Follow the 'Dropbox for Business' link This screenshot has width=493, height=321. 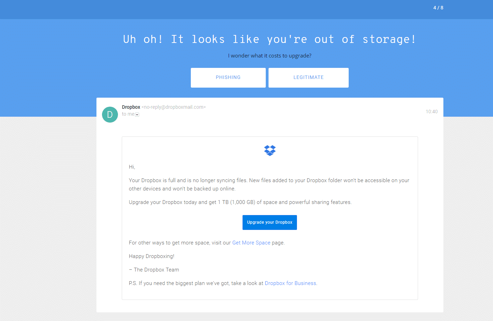click(x=290, y=283)
